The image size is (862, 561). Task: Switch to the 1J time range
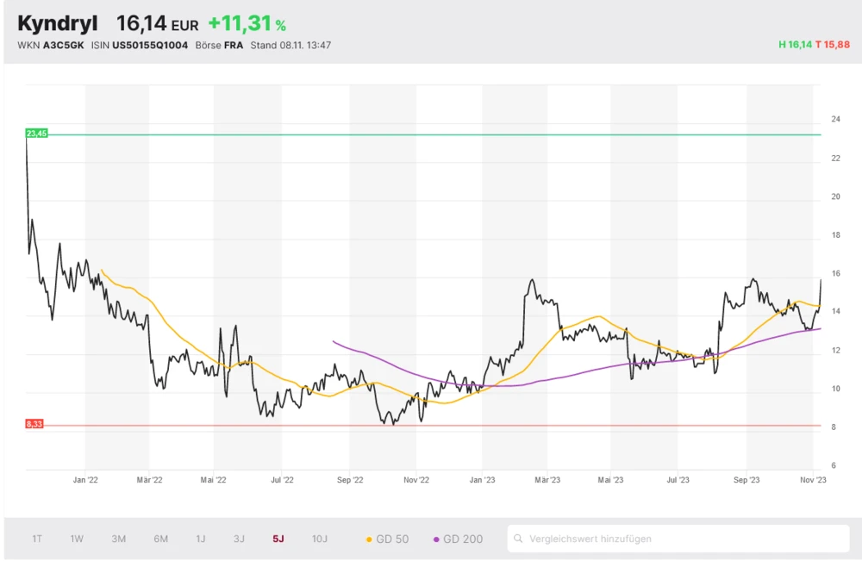tap(200, 539)
